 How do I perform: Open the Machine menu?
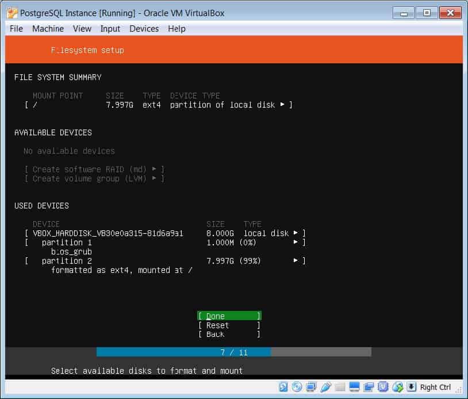tap(48, 29)
